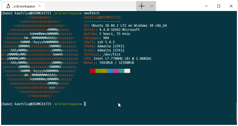Click the blue color block
Screen dimensions: 238x126
(110, 71)
